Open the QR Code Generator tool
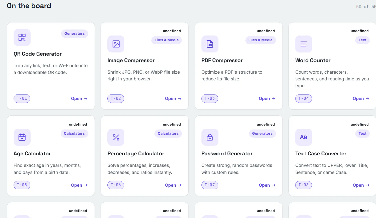 point(79,98)
